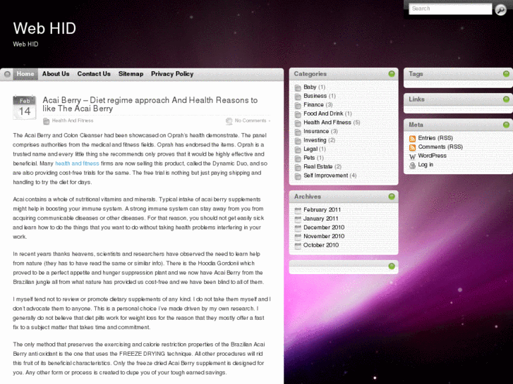Collapse the Meta widget with green button

[x=506, y=125]
